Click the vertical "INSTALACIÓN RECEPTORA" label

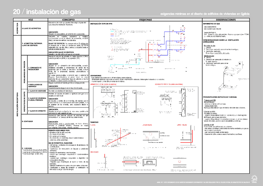pyautogui.click(x=17, y=104)
